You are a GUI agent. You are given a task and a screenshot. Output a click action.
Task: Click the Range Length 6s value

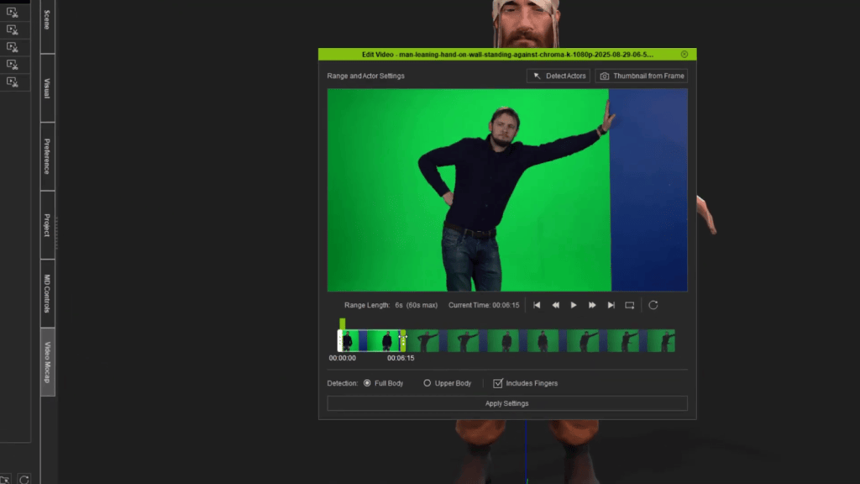pos(399,305)
